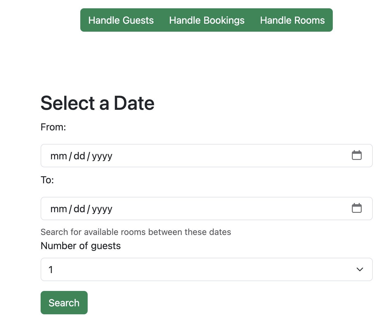Tap the calendar glyph near the second date box

(357, 208)
